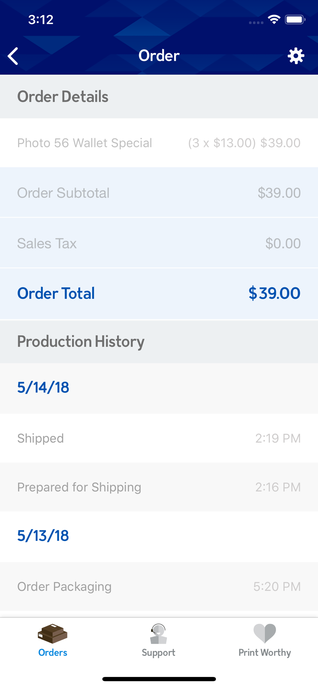
Task: Tap the Shipped history entry
Action: [x=159, y=438]
